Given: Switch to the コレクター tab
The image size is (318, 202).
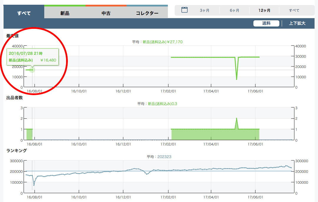Looking at the screenshot, I should pos(147,13).
